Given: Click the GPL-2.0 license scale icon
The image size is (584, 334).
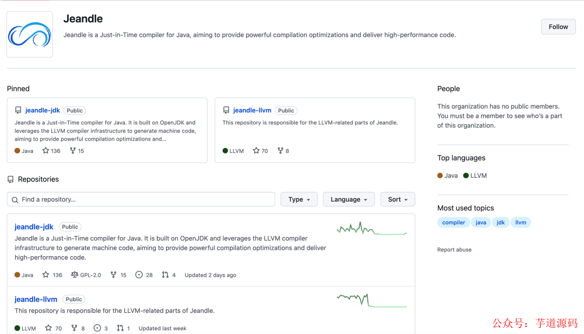Looking at the screenshot, I should 74,275.
